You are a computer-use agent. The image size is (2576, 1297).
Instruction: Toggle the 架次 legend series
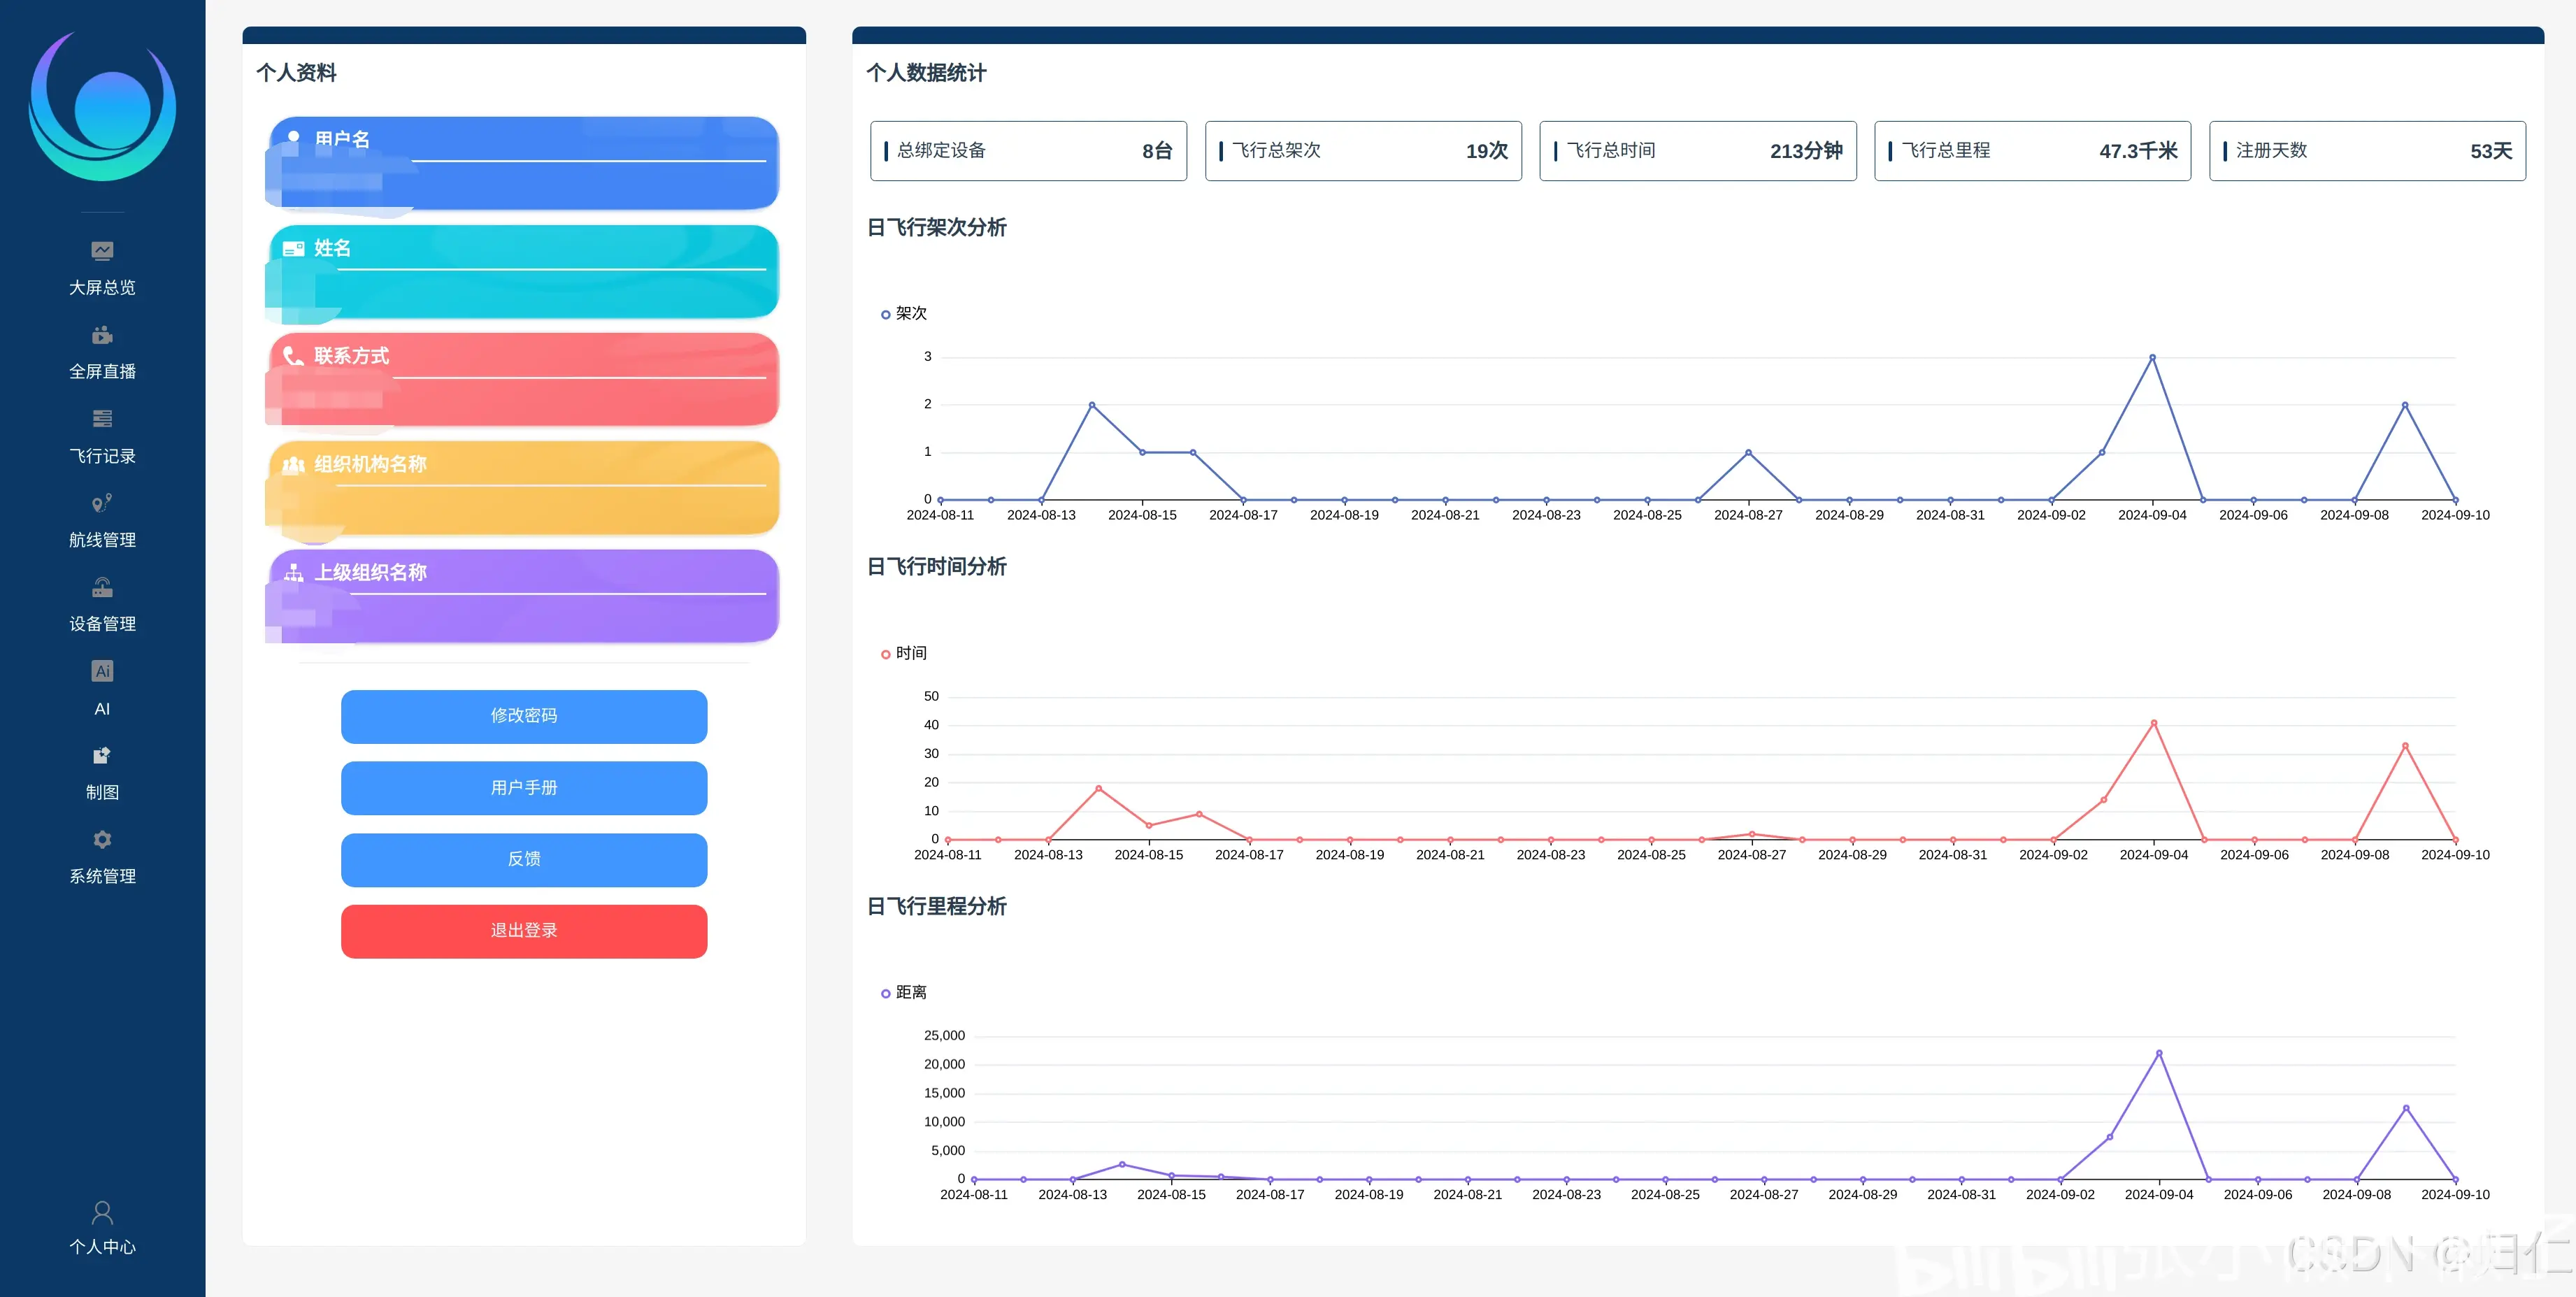coord(904,314)
